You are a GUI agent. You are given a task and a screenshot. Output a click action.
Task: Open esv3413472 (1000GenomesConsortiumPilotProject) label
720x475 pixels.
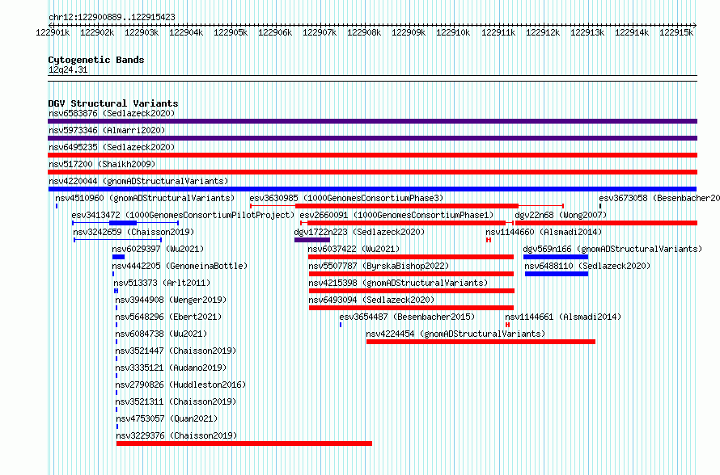[183, 215]
